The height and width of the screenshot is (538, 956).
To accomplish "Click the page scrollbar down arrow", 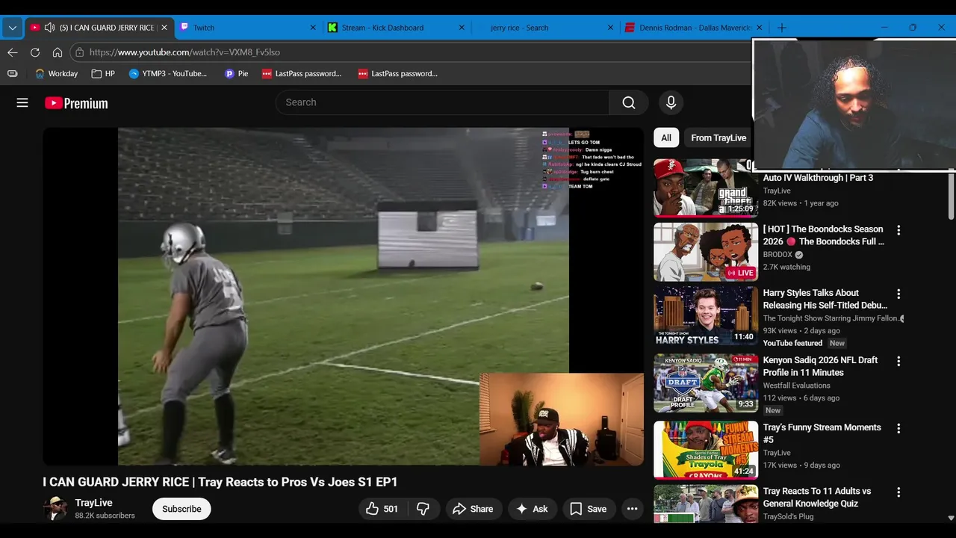I will pyautogui.click(x=951, y=517).
